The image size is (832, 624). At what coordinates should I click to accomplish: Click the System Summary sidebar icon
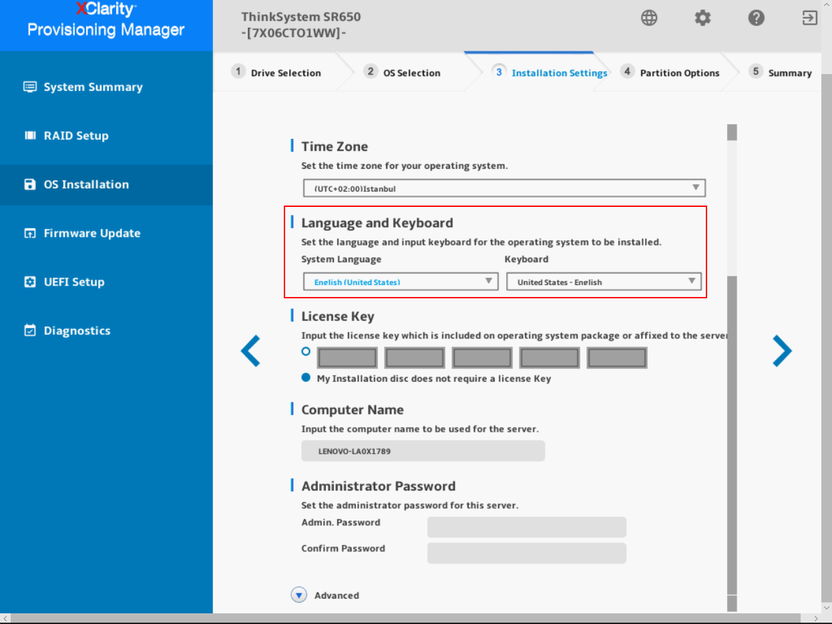tap(29, 87)
